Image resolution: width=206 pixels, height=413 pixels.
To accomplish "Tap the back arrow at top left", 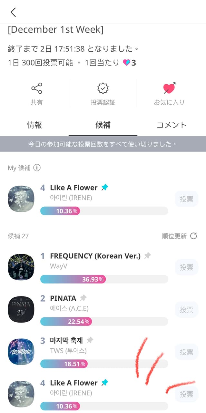I will point(13,12).
